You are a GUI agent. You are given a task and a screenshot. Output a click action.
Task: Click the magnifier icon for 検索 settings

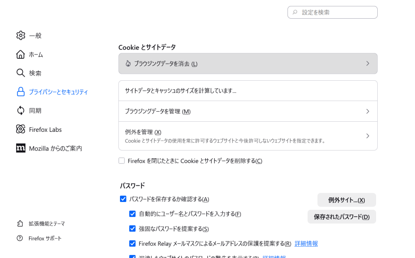21,73
